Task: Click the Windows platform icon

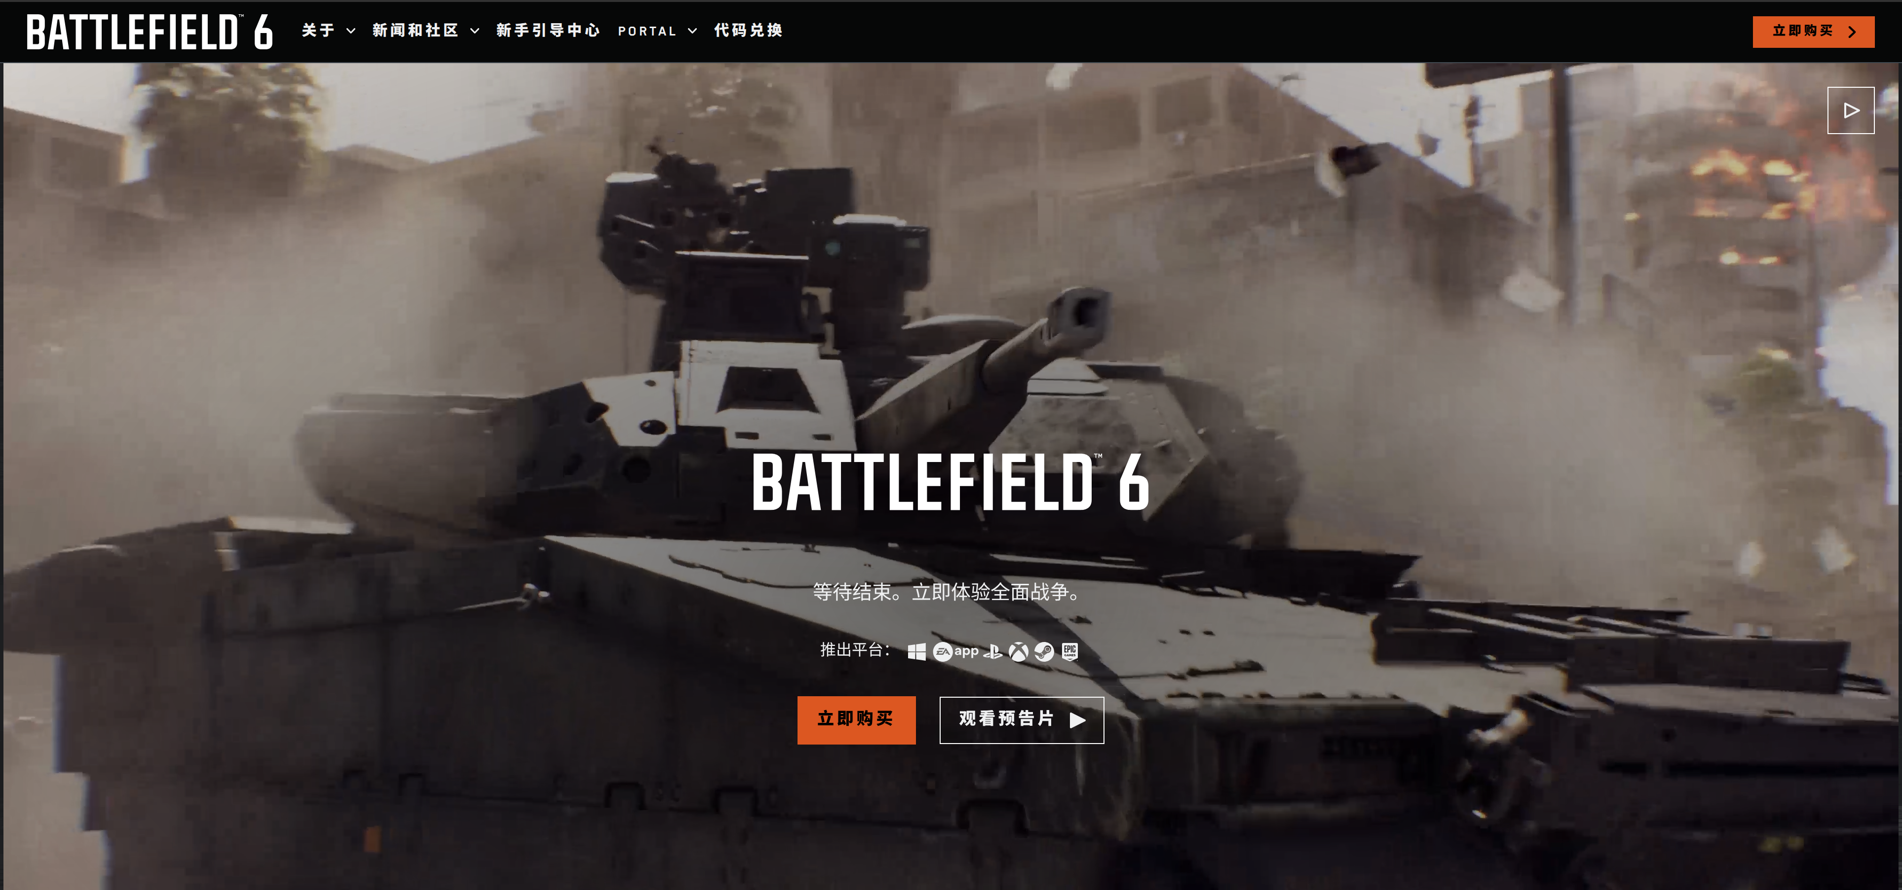Action: (916, 652)
